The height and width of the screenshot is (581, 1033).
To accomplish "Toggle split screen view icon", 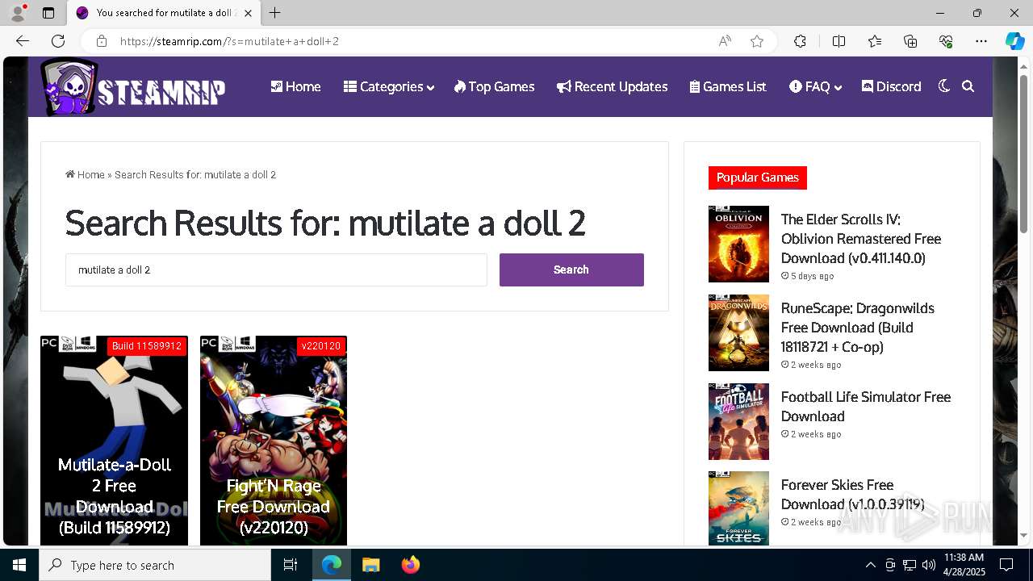I will tap(839, 41).
